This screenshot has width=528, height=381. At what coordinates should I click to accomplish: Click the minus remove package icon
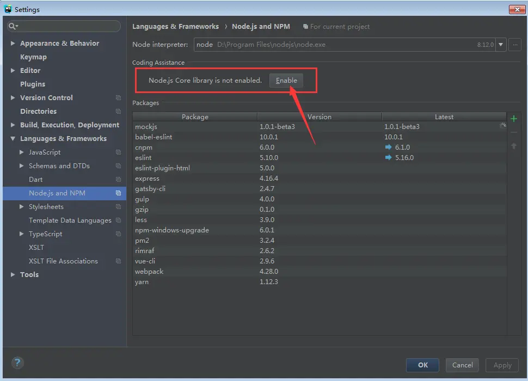(513, 132)
